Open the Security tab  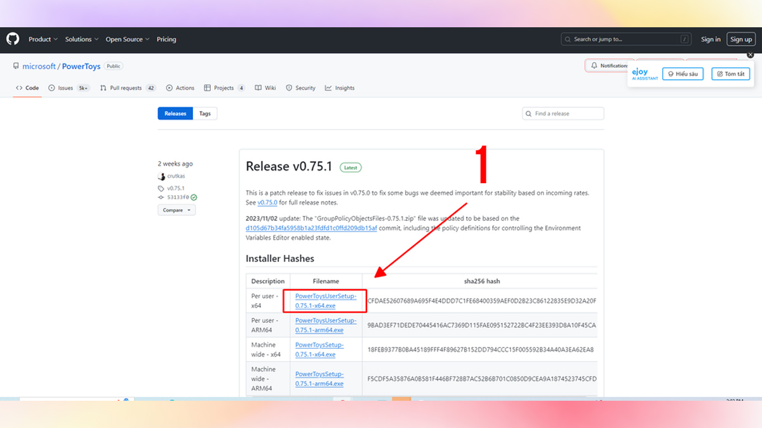(300, 88)
